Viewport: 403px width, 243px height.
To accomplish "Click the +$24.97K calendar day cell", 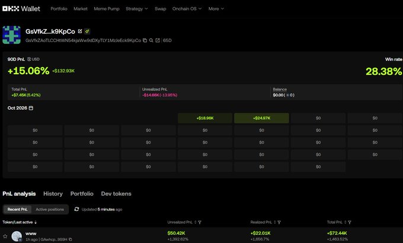I will pos(261,118).
